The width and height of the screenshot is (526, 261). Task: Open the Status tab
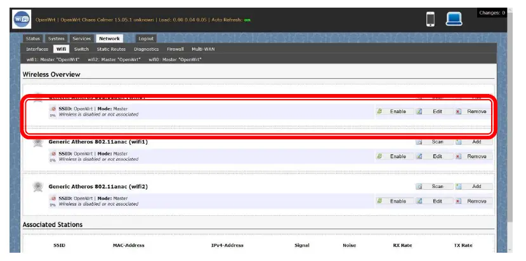32,39
